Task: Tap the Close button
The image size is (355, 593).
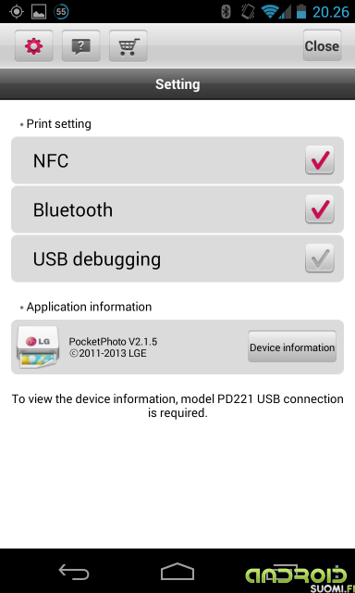Action: coord(322,45)
